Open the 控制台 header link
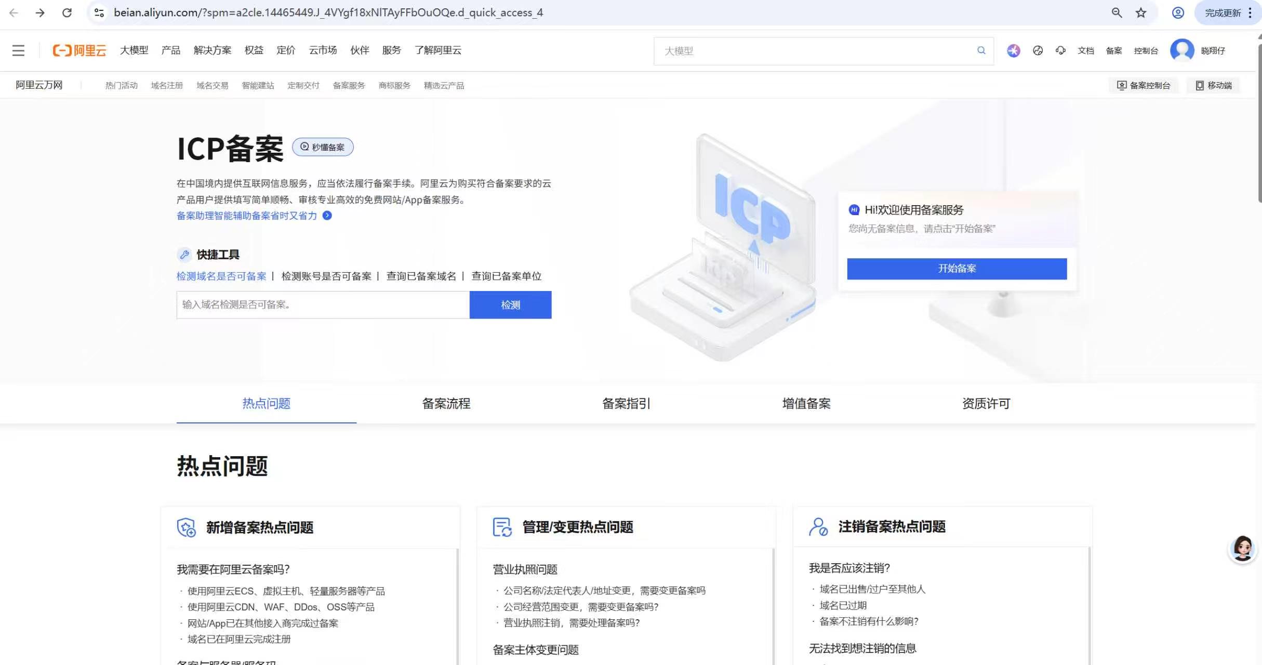This screenshot has width=1262, height=665. [1146, 50]
